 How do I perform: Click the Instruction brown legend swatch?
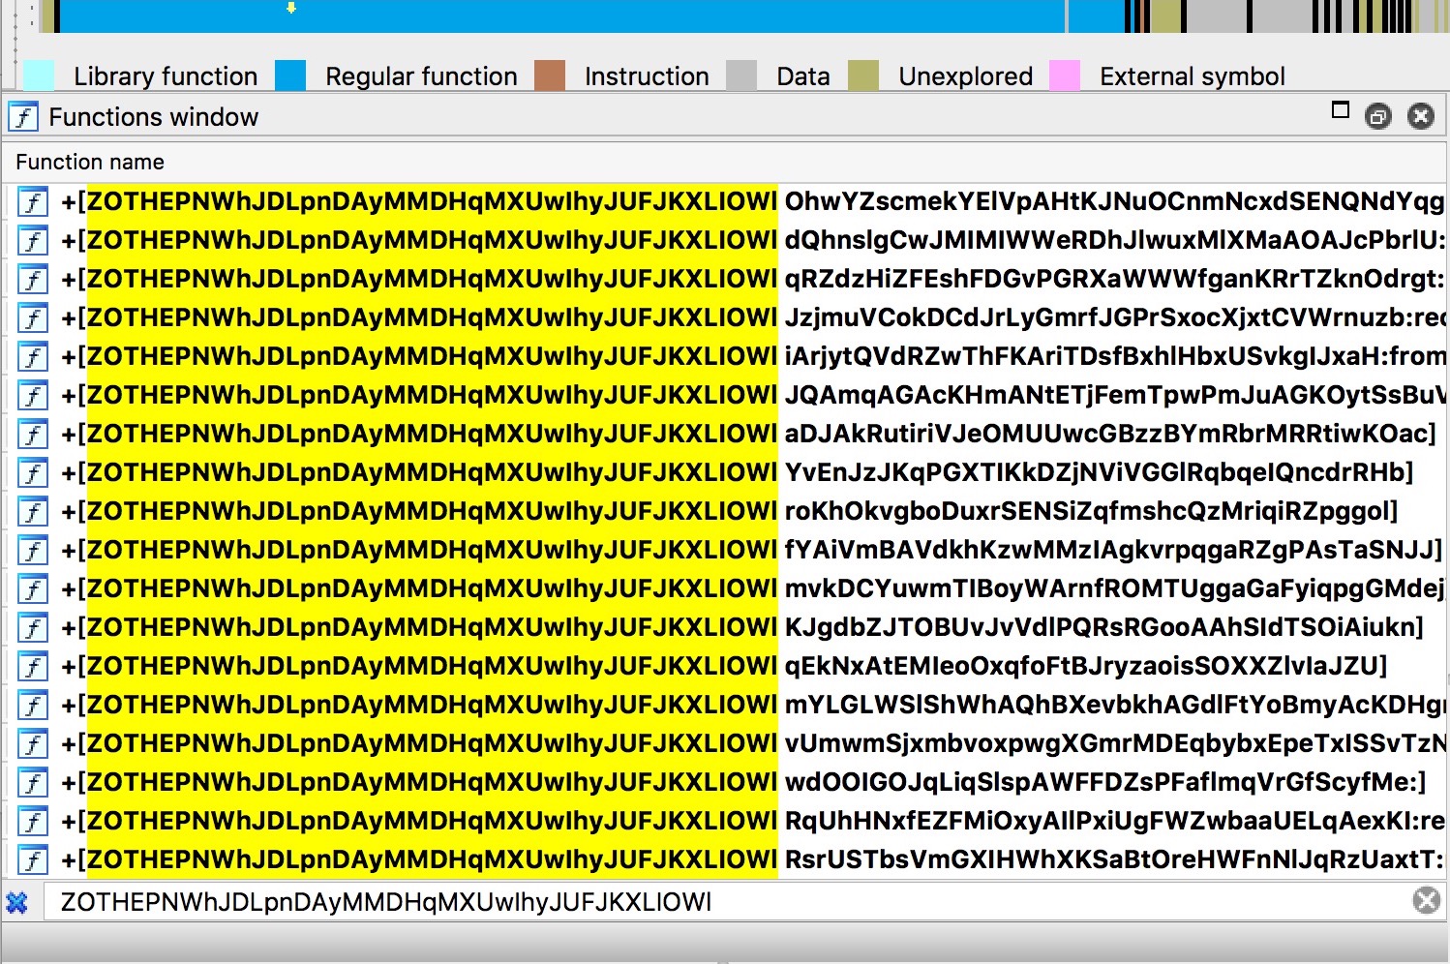[550, 75]
